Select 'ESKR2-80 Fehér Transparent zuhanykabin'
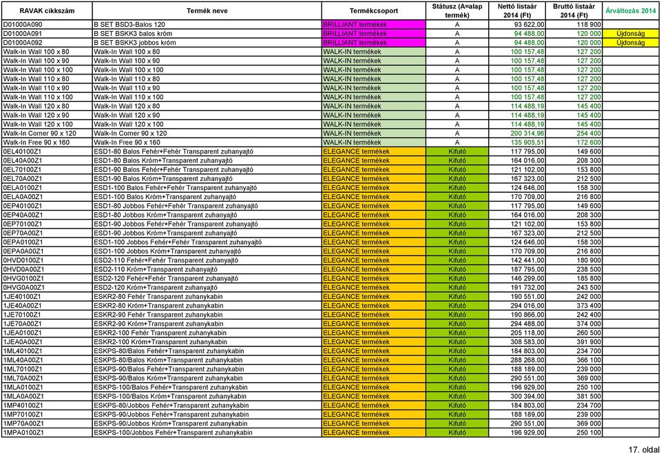 (x=158, y=296)
